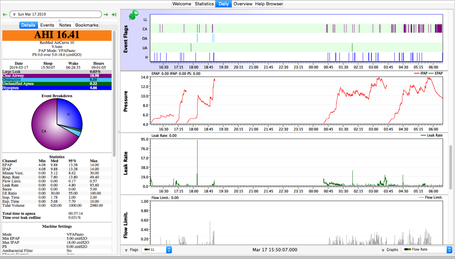The width and height of the screenshot is (455, 259).
Task: Click the Unclassified Apnea green row
Action: tap(57, 84)
